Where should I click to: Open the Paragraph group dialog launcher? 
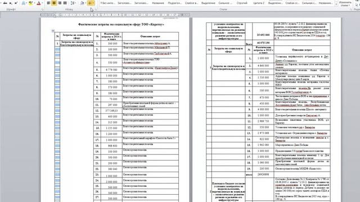tap(96, 10)
